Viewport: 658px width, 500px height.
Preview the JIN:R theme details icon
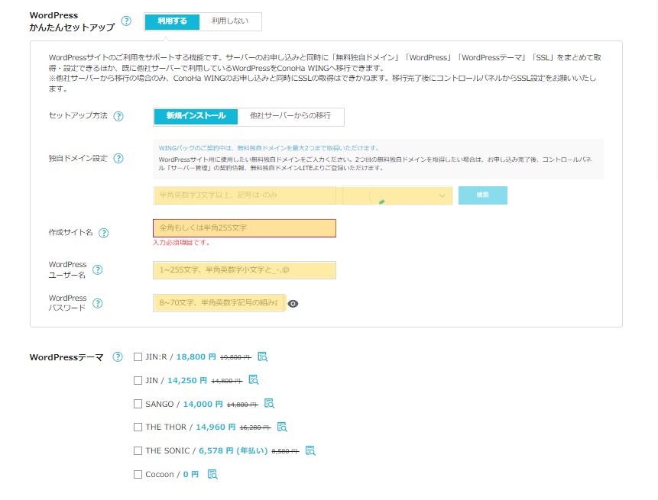pos(263,356)
